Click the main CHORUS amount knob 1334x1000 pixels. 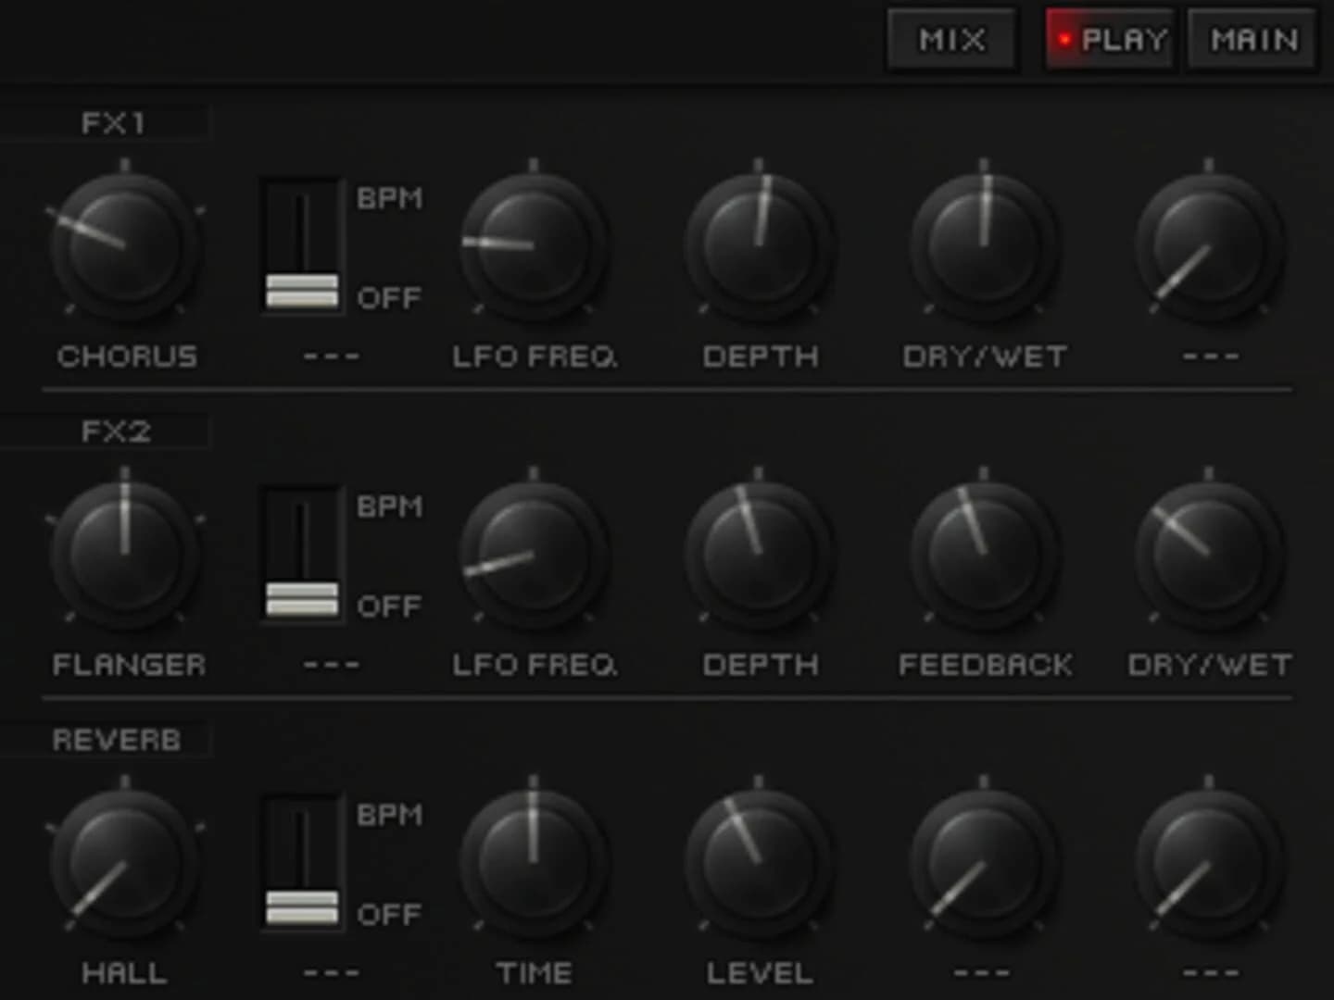coord(127,245)
